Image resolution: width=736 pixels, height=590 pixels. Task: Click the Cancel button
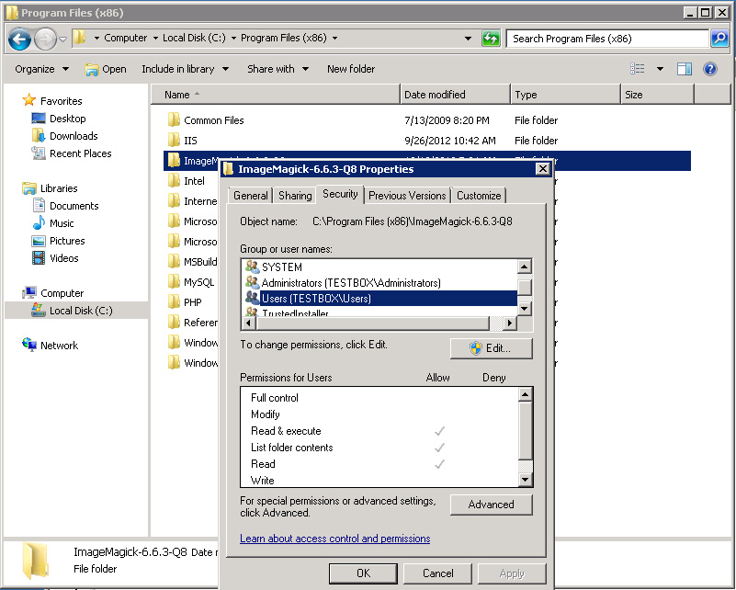[437, 573]
